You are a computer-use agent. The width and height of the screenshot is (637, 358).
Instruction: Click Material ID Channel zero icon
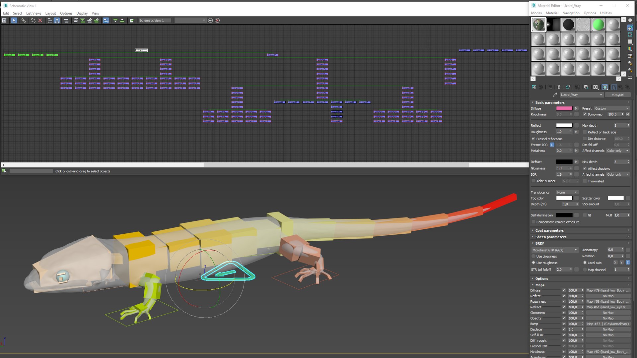596,87
